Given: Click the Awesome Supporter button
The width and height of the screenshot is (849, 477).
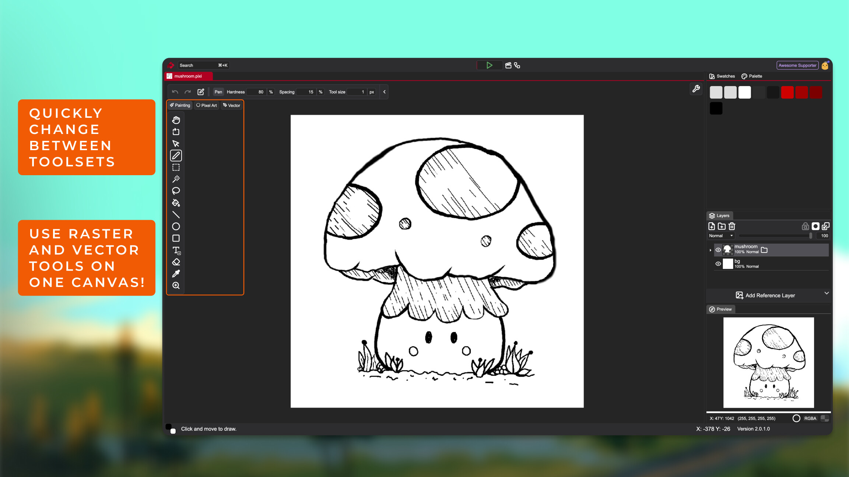Looking at the screenshot, I should click(798, 65).
